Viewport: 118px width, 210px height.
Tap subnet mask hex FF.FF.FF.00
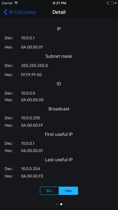point(31,75)
